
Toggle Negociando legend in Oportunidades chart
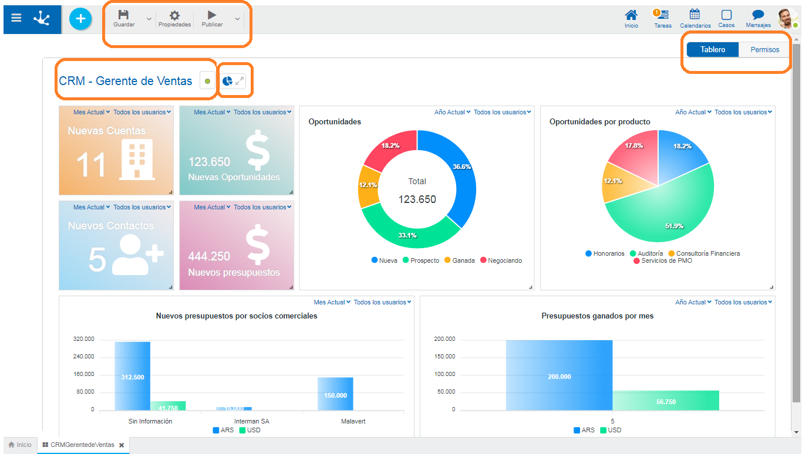pos(501,260)
